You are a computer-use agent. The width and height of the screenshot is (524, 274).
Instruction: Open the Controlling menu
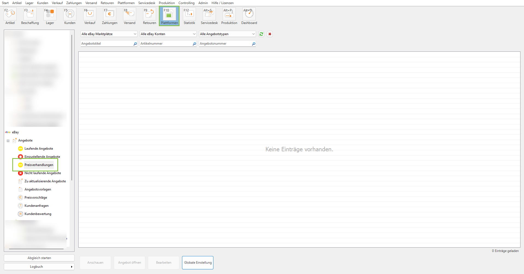[x=186, y=3]
